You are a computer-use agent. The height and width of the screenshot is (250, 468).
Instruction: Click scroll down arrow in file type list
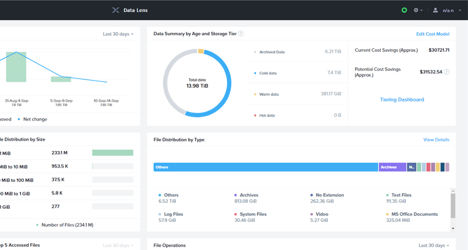click(453, 228)
